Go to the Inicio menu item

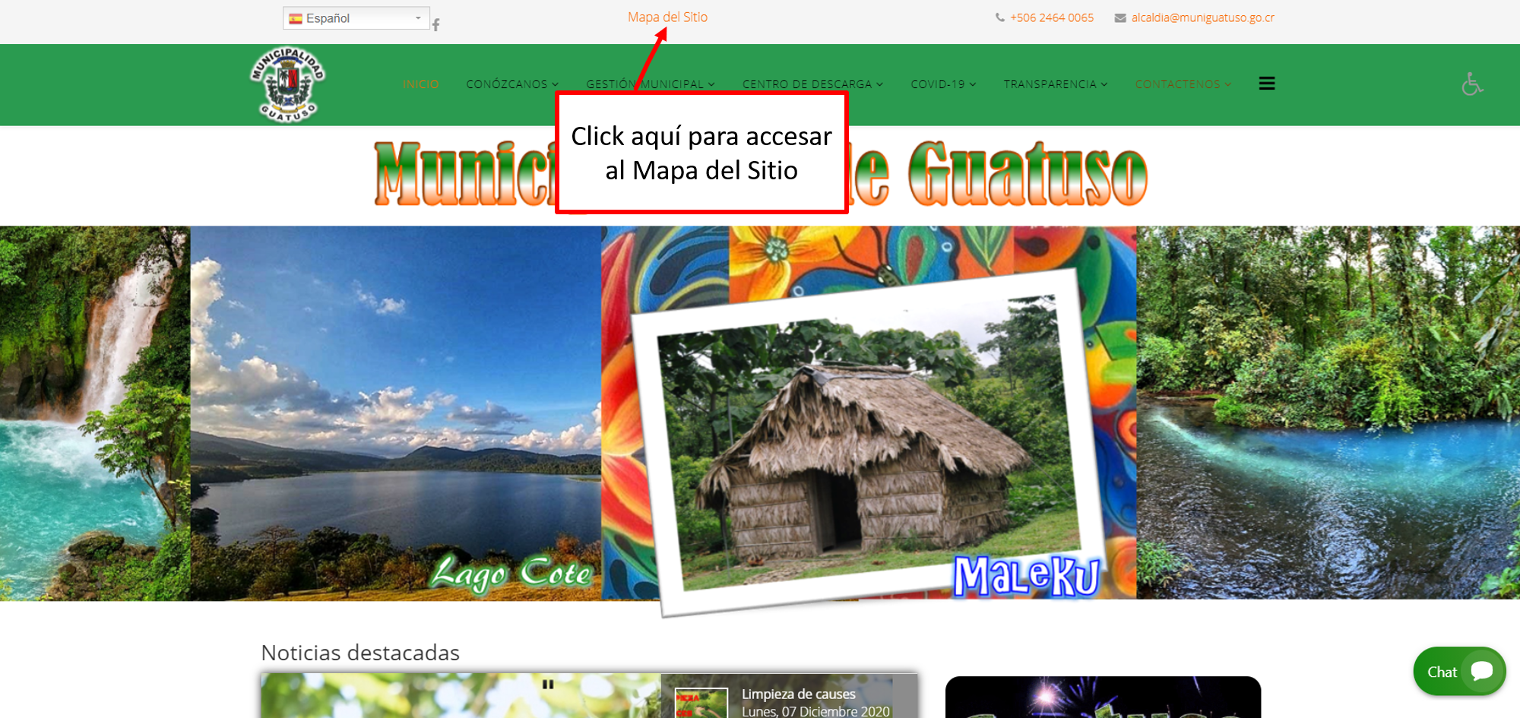pos(421,84)
